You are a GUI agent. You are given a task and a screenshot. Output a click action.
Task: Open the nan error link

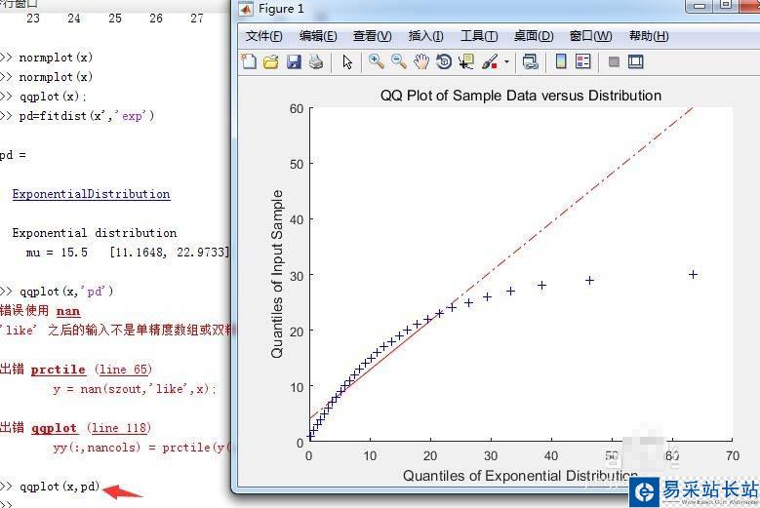coord(68,311)
